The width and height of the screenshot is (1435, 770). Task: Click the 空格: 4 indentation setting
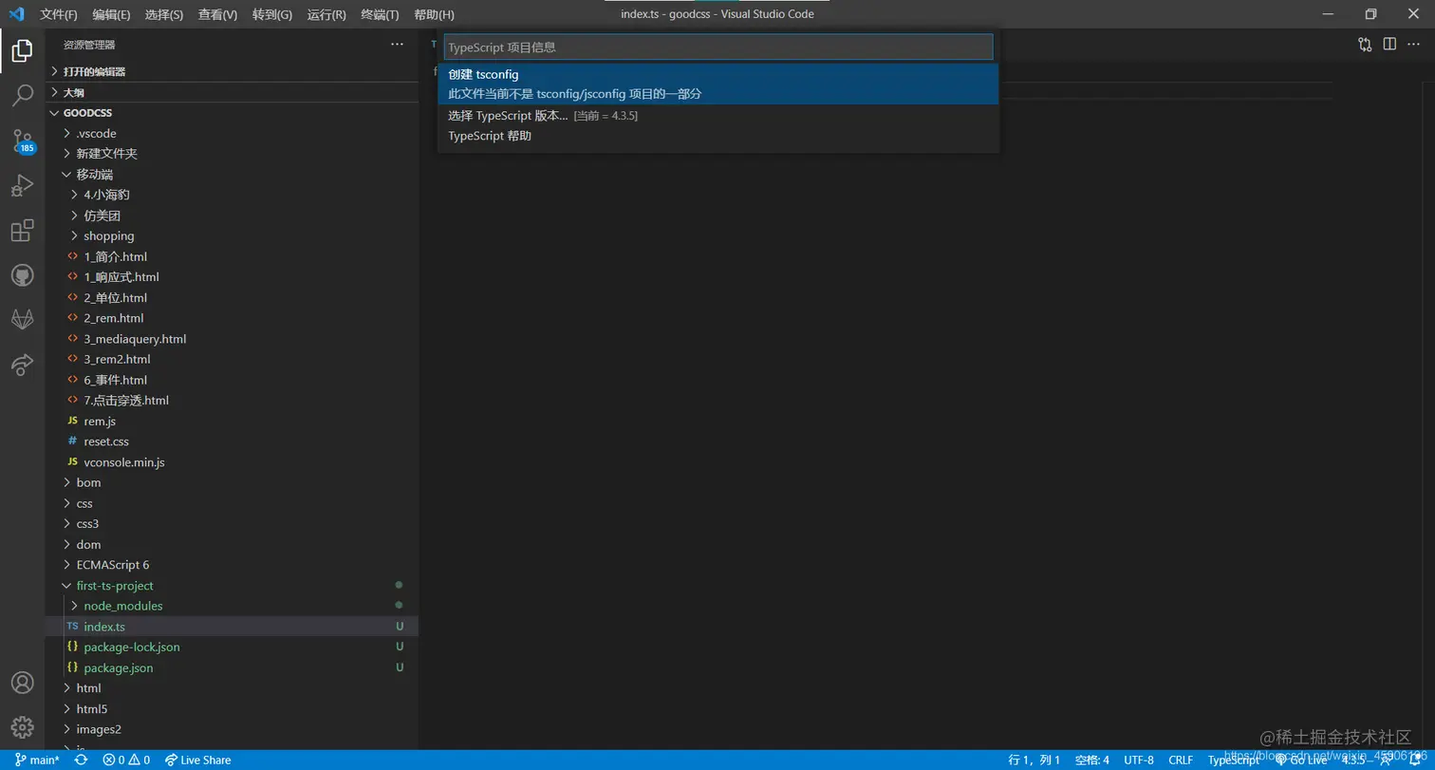(x=1092, y=760)
